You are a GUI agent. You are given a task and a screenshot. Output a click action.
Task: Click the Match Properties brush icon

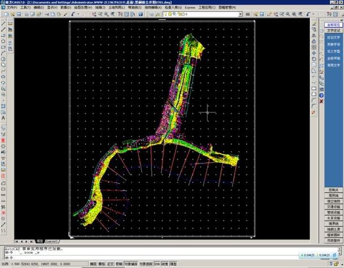click(66, 14)
